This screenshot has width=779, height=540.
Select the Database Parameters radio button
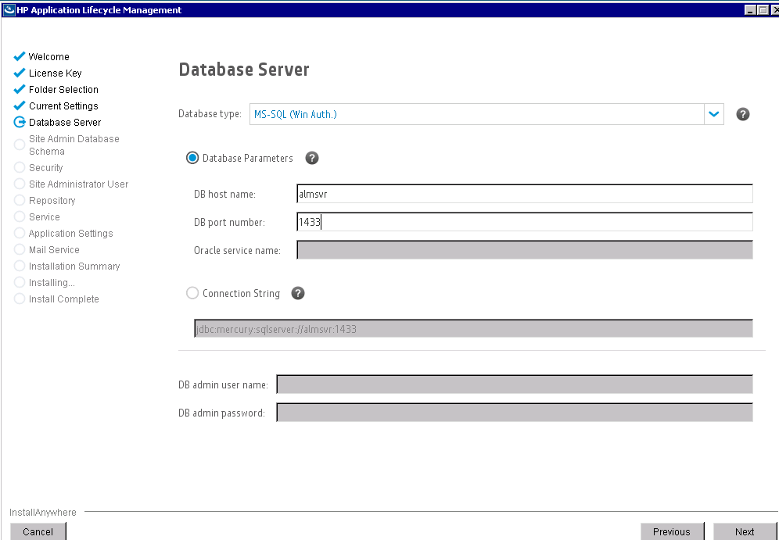point(192,159)
